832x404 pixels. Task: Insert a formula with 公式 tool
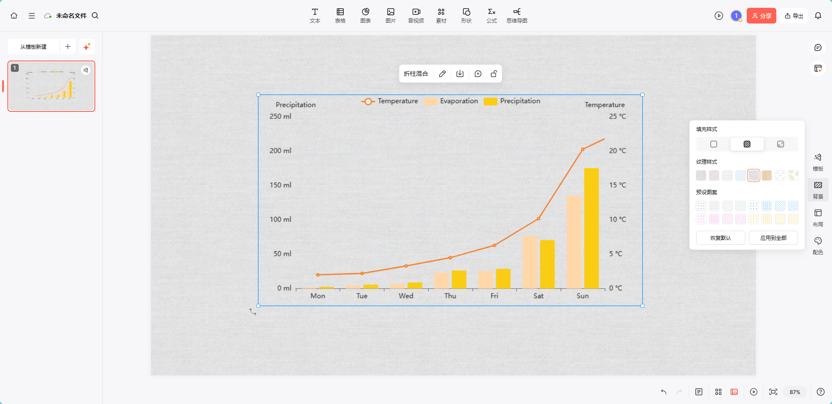[492, 16]
